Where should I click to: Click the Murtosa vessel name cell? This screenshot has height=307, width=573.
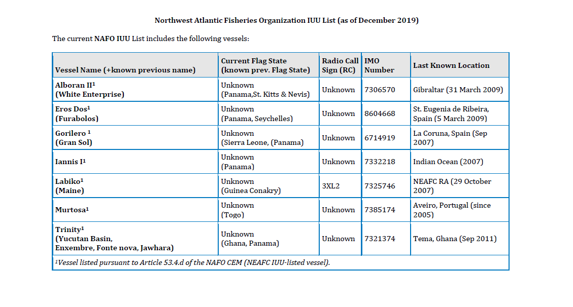point(136,210)
